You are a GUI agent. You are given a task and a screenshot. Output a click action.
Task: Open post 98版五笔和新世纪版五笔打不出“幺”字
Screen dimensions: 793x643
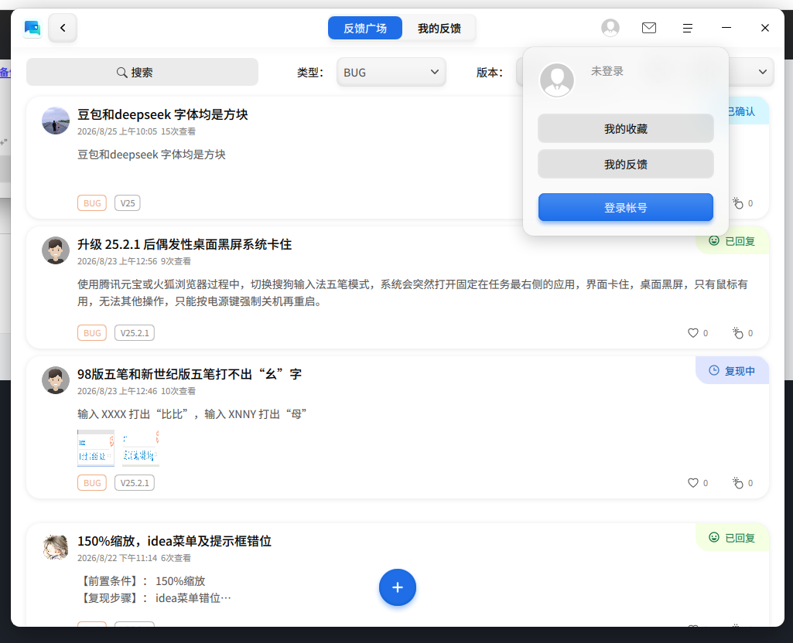pyautogui.click(x=189, y=374)
